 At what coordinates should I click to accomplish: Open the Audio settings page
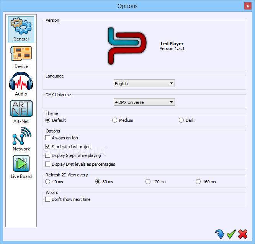click(21, 84)
